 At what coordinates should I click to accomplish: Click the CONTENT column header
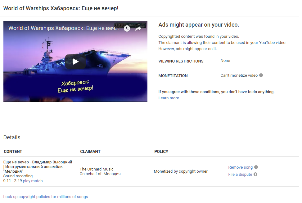click(x=13, y=152)
